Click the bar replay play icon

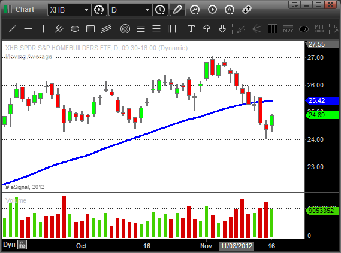(x=212, y=10)
